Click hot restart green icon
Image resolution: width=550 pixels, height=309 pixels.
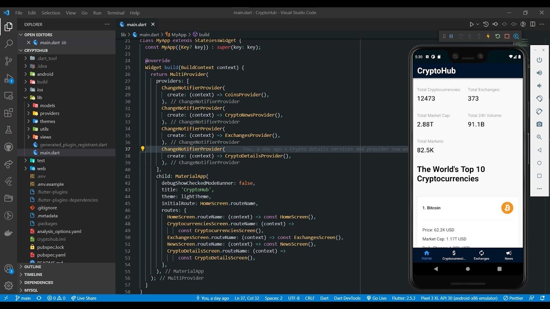pyautogui.click(x=498, y=36)
